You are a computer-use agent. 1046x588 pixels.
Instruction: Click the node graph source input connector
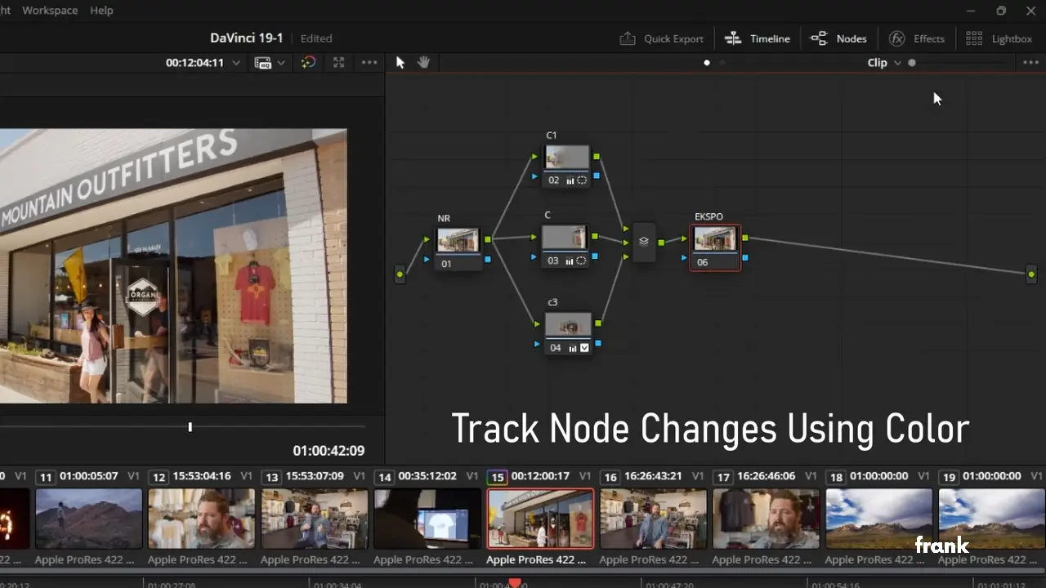pyautogui.click(x=400, y=274)
